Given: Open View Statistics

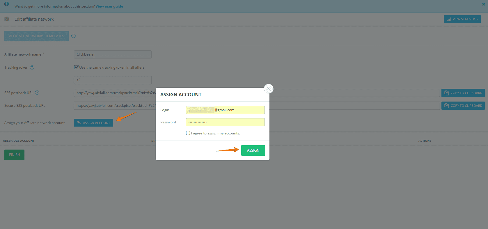Looking at the screenshot, I should (x=462, y=19).
